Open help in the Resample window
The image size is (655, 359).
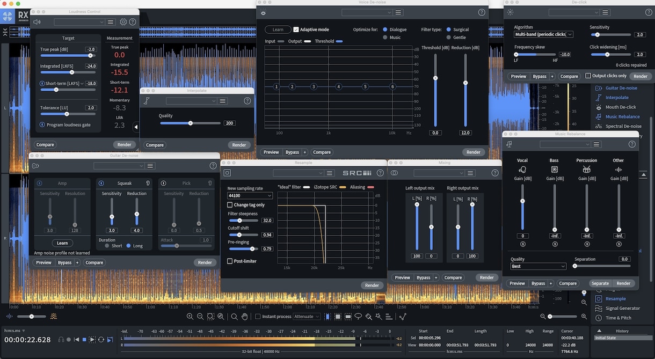click(x=380, y=173)
